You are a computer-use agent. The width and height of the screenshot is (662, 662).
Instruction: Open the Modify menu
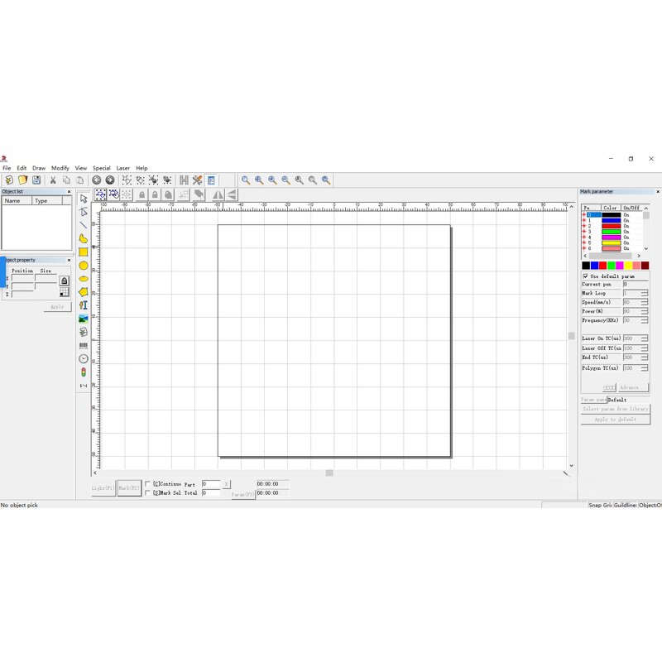[60, 168]
